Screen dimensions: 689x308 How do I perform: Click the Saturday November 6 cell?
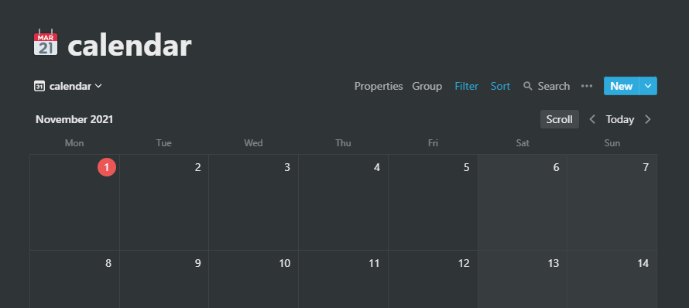(x=522, y=203)
